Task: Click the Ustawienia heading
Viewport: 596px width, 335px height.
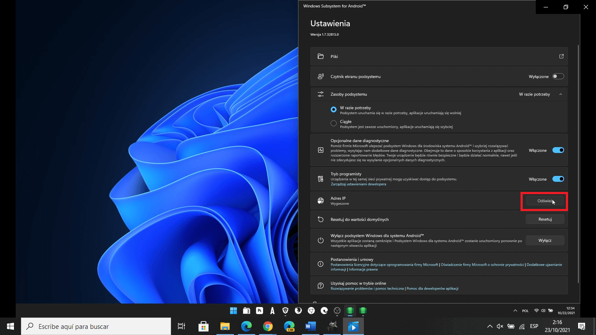Action: (x=330, y=24)
